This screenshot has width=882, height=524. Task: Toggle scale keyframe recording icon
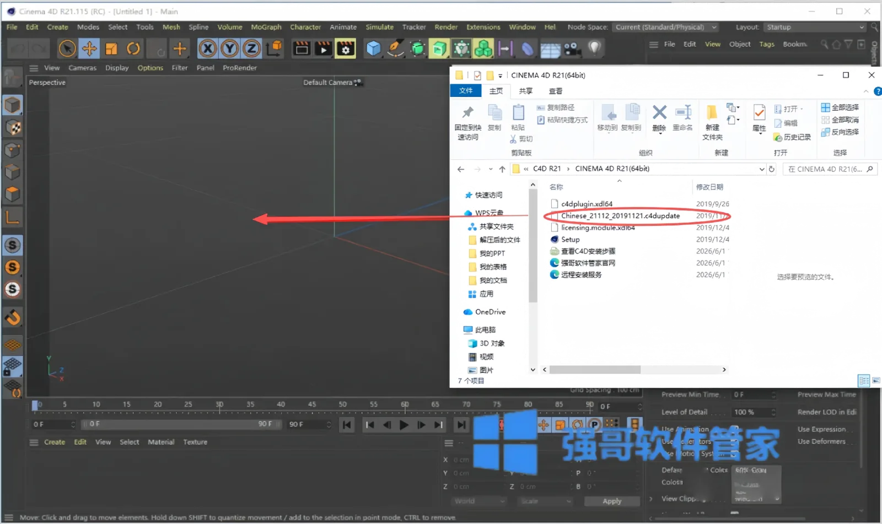(x=560, y=424)
